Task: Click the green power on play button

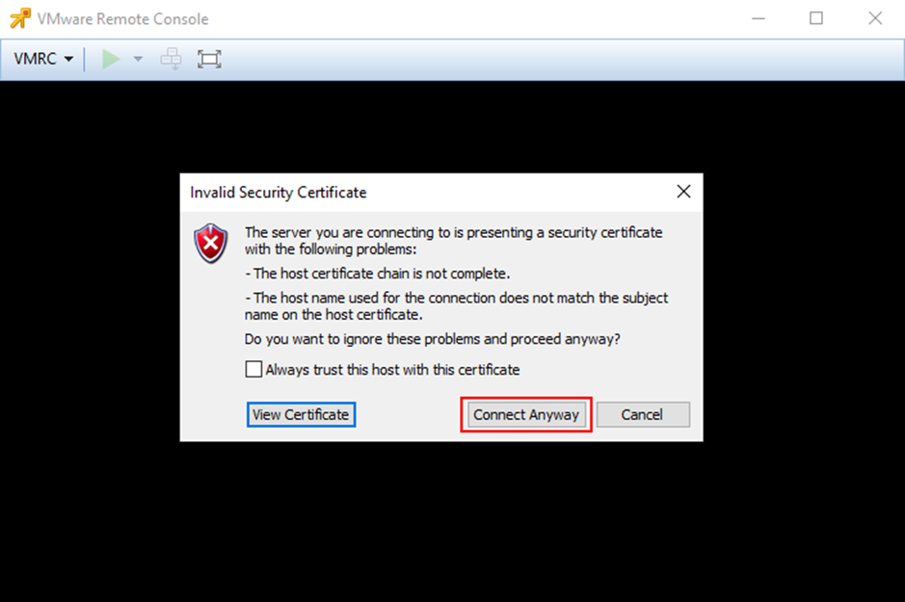Action: pyautogui.click(x=111, y=59)
